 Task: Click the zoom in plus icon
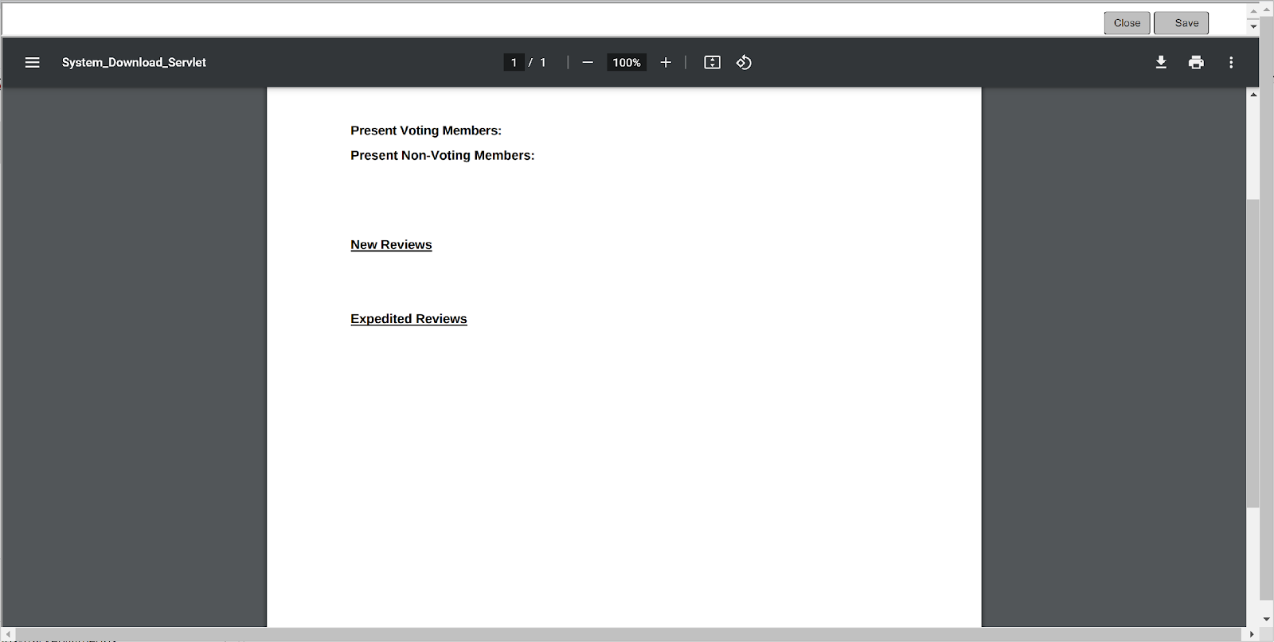pos(666,62)
